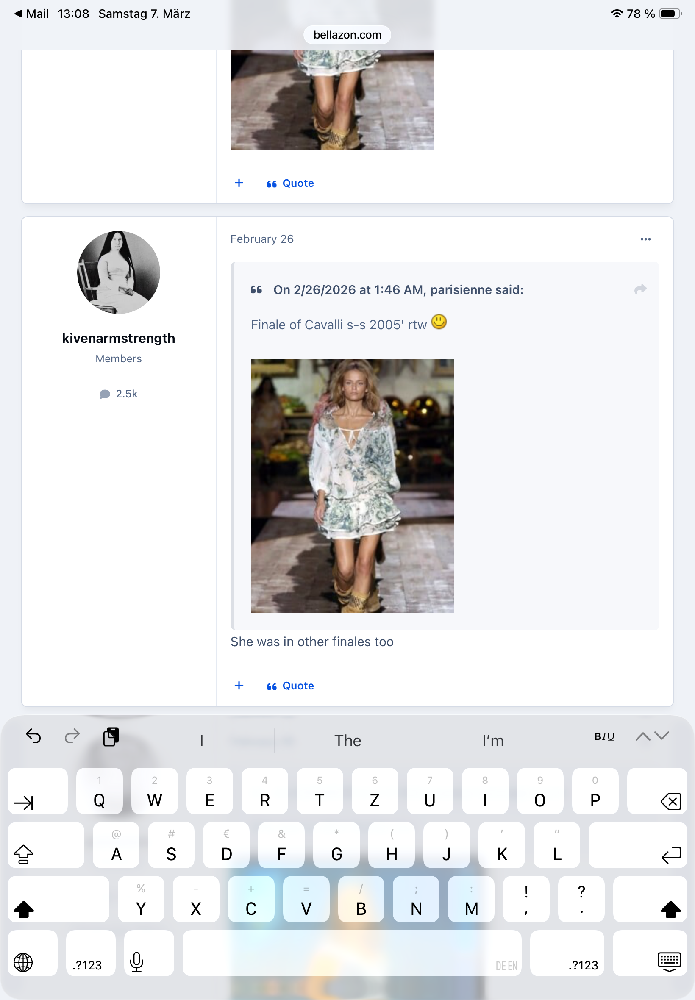Viewport: 695px width, 1000px height.
Task: Switch keyboard language with globe key
Action: tap(23, 962)
